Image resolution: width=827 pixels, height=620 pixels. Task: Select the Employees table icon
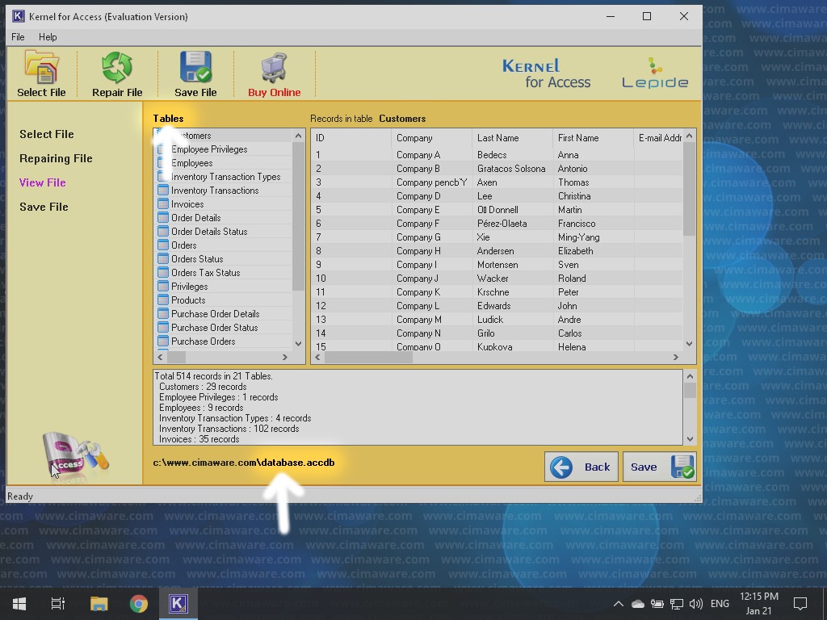click(x=163, y=163)
